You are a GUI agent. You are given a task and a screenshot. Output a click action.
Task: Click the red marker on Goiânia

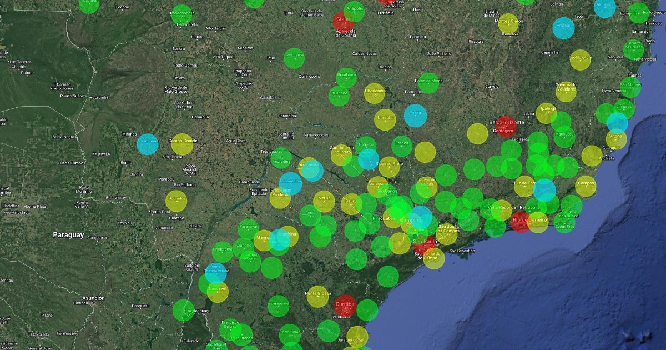343,21
